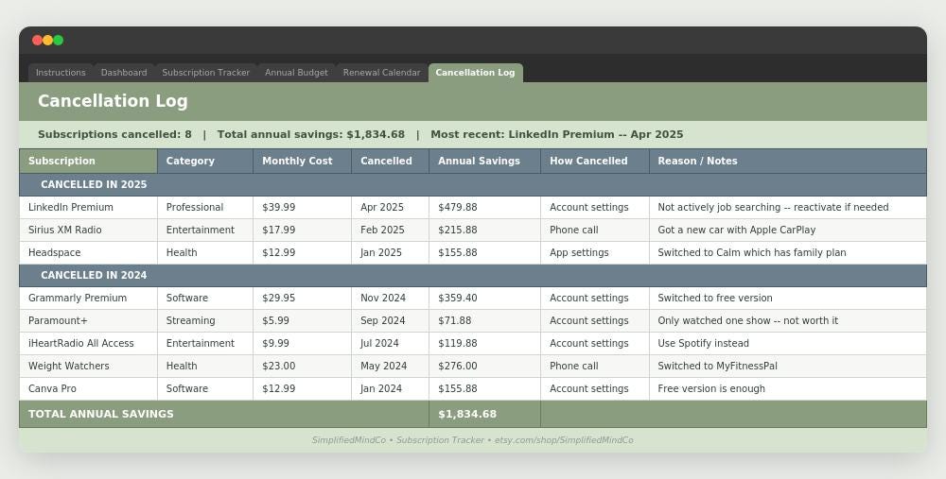
Task: Click the $276.00 annual savings cell
Action: [485, 367]
